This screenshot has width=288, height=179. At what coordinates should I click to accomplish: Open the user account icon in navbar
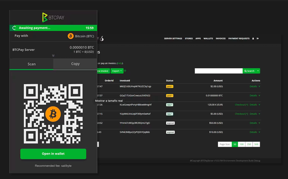tap(253, 39)
